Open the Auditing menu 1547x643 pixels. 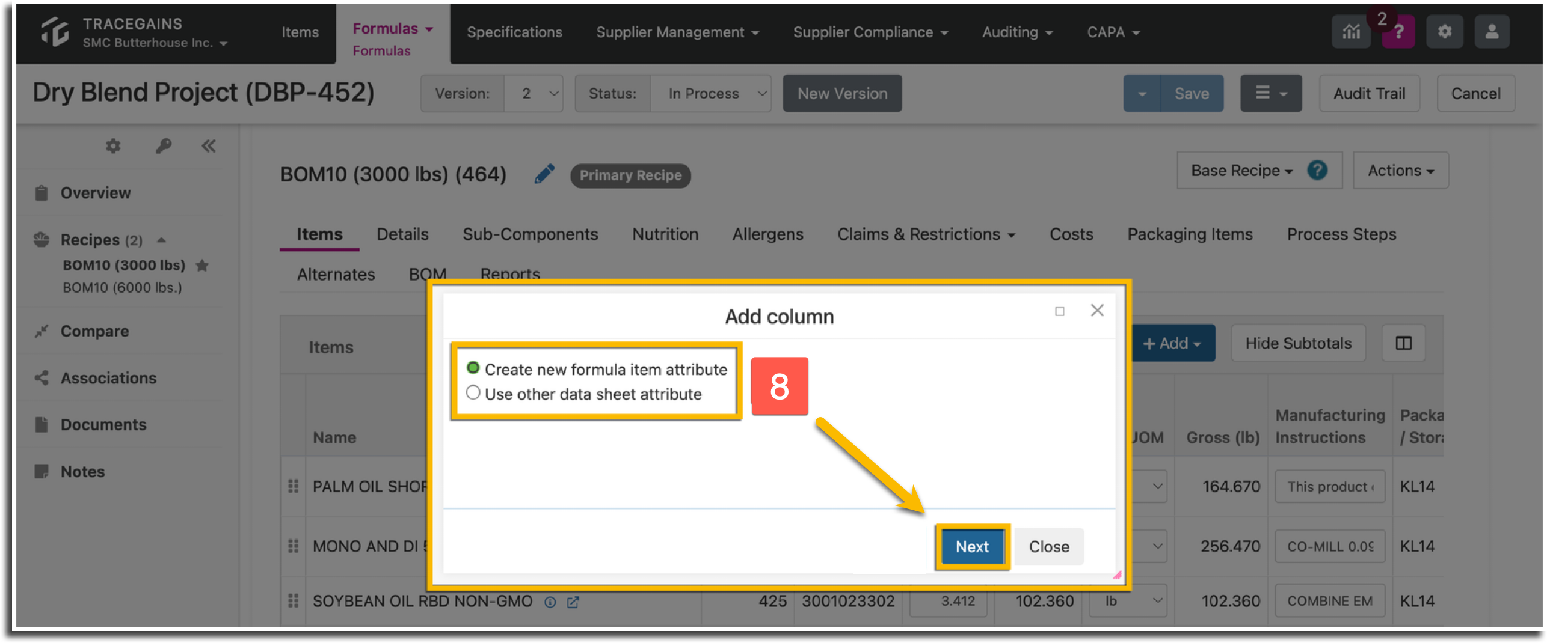click(x=1017, y=32)
